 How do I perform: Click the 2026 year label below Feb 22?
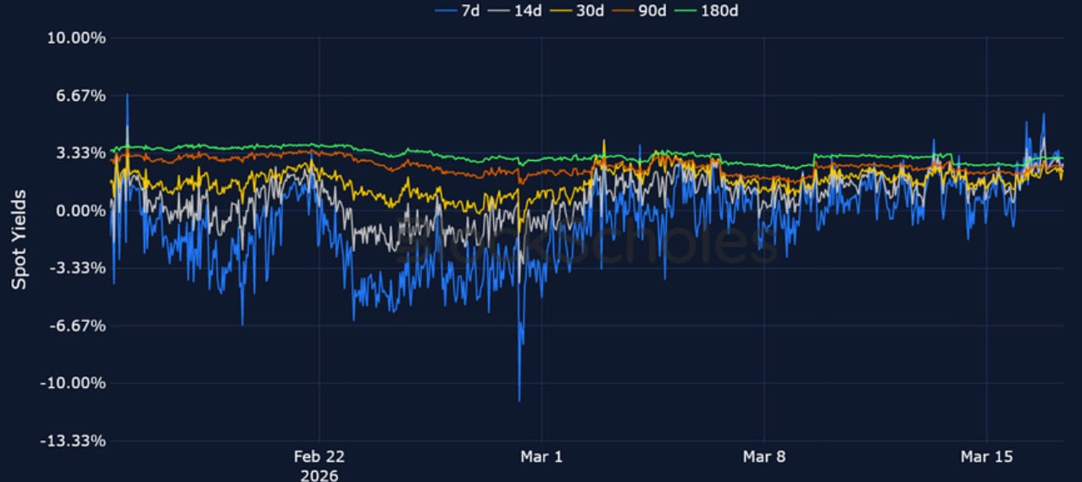pyautogui.click(x=319, y=474)
